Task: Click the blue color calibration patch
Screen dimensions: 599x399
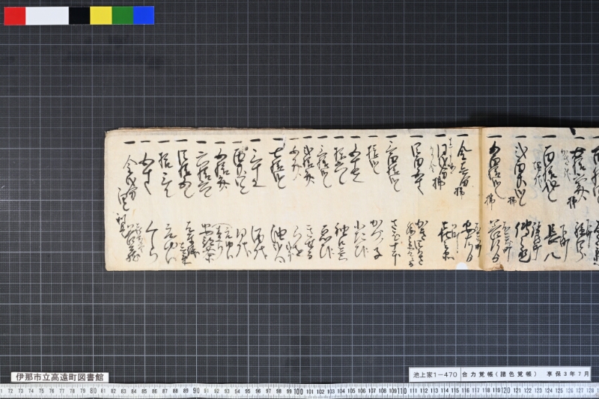Action: point(144,16)
